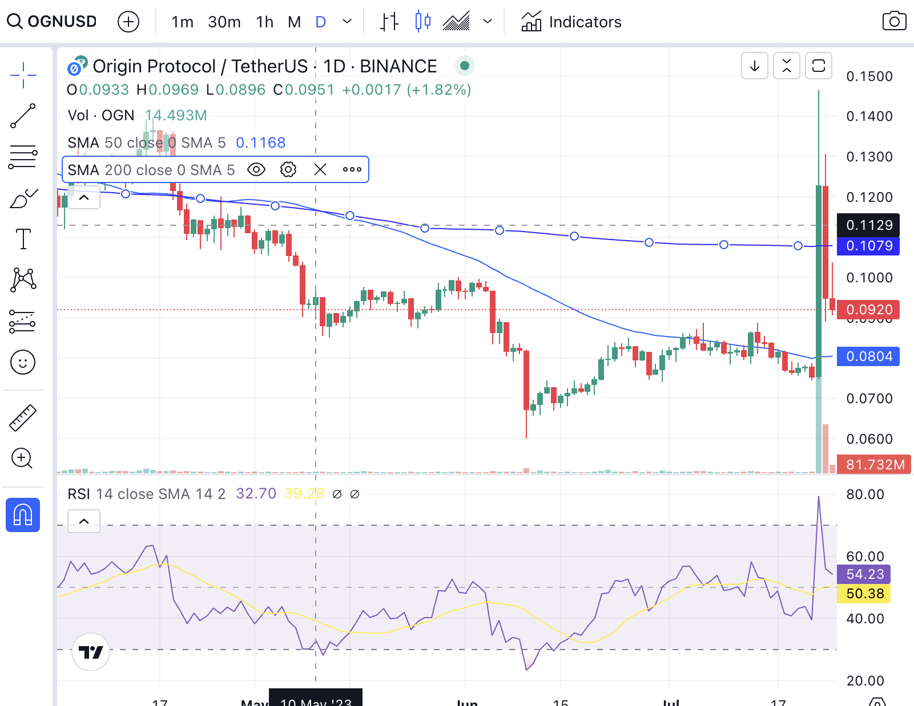
Task: Open the emoji icons tool
Action: (x=23, y=362)
